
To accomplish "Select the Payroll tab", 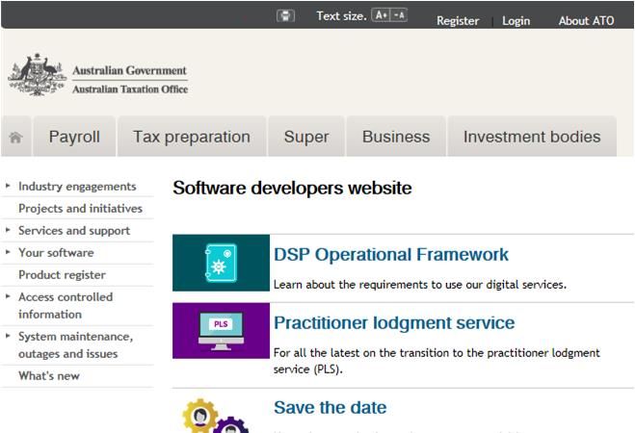I will [x=74, y=137].
